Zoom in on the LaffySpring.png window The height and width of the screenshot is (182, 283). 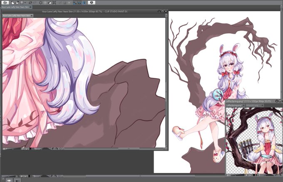tap(250, 175)
